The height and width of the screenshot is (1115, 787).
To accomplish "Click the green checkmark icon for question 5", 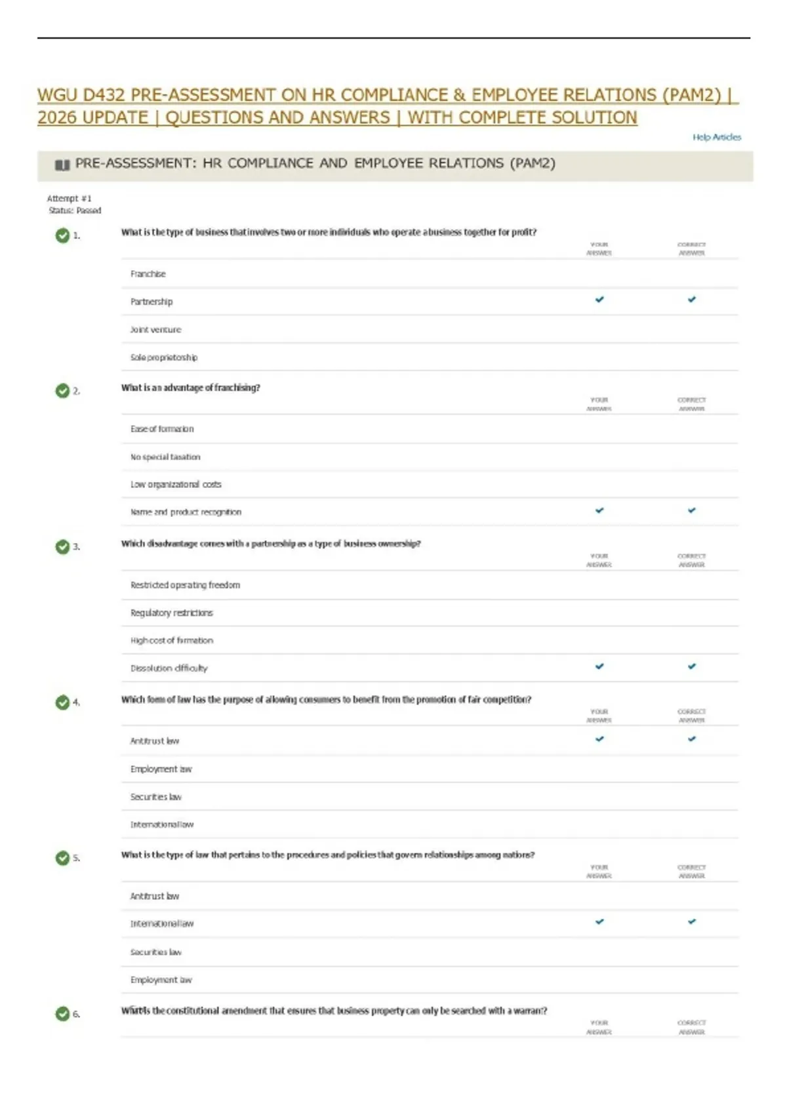I will pos(62,858).
